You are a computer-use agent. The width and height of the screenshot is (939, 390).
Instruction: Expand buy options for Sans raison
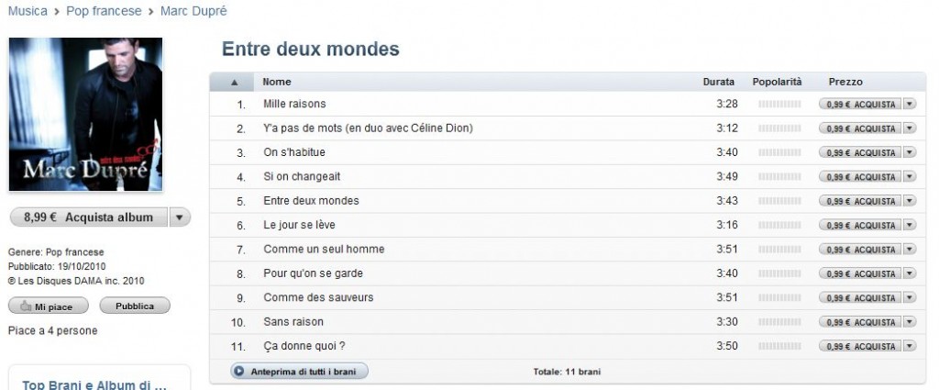[x=909, y=322]
